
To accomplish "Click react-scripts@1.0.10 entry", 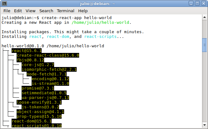I will (x=37, y=126).
